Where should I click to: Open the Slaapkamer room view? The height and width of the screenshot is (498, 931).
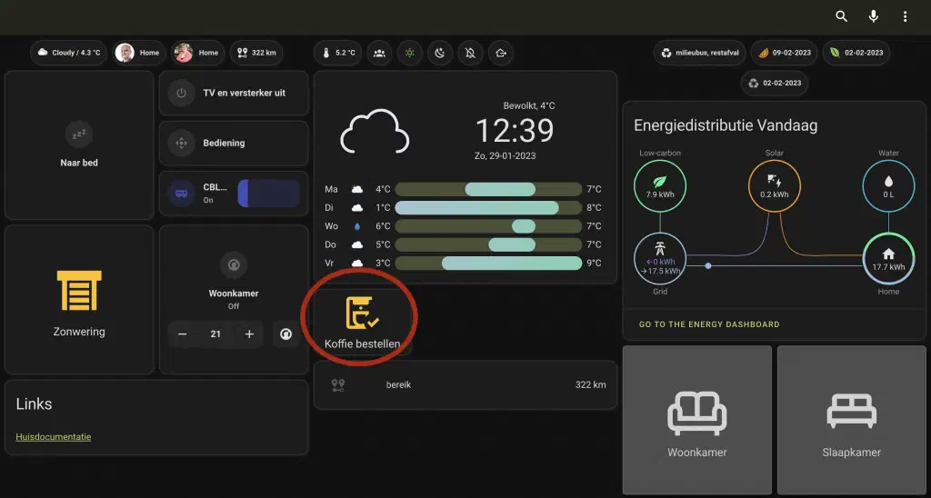click(851, 419)
